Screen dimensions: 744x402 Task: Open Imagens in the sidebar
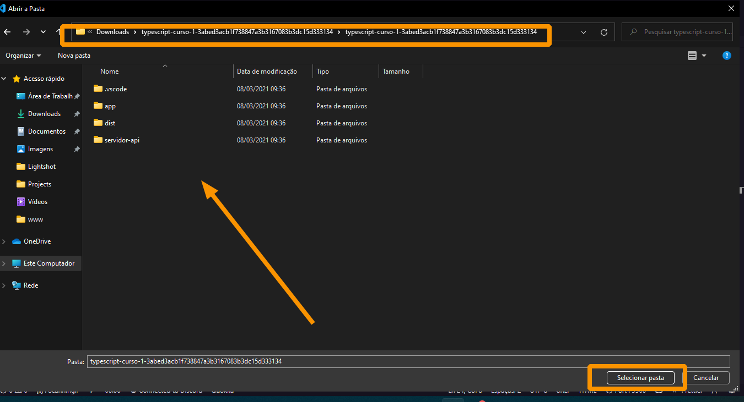40,149
